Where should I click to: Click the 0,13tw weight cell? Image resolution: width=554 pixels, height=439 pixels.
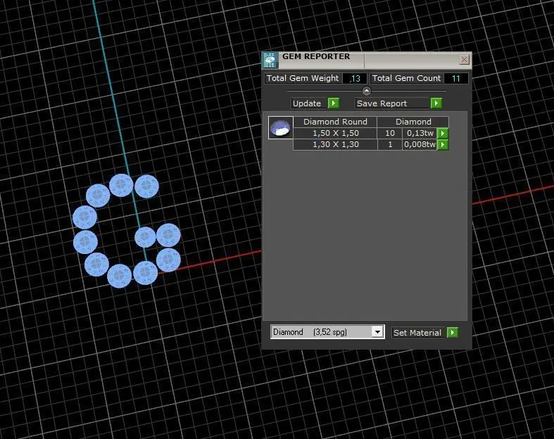tap(420, 133)
